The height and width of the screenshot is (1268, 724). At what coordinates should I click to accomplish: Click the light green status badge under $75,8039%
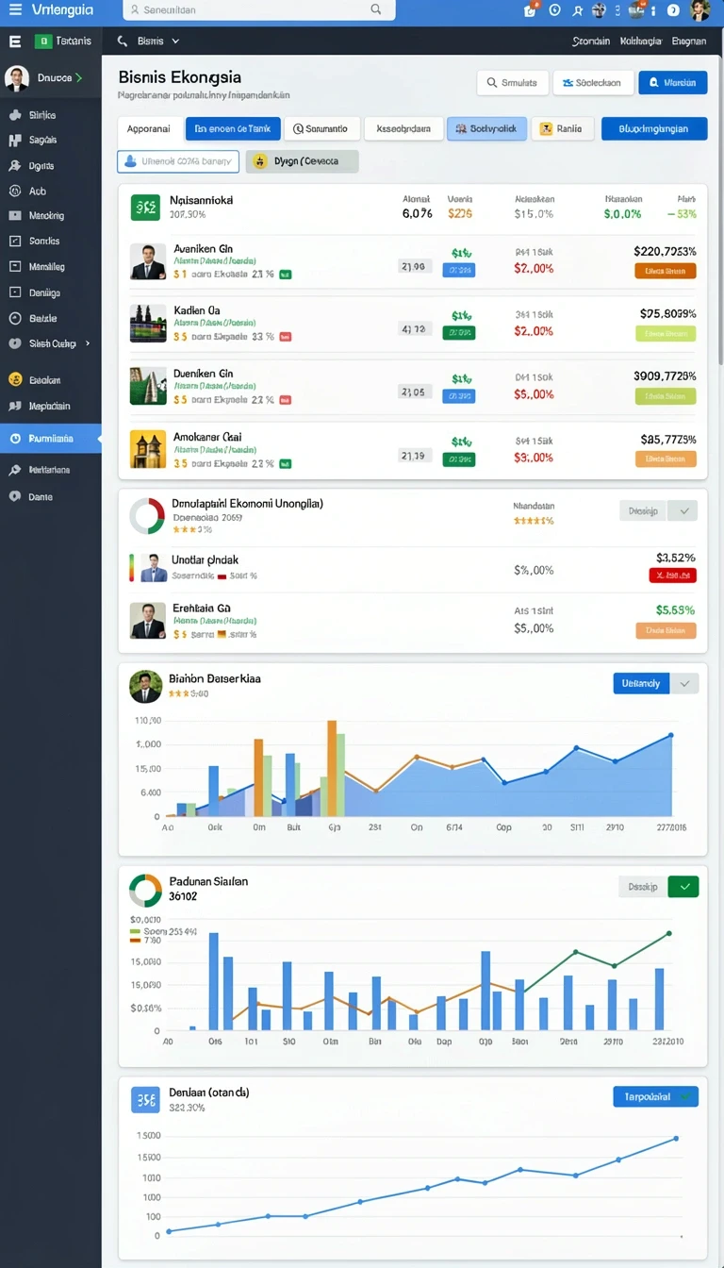point(666,333)
